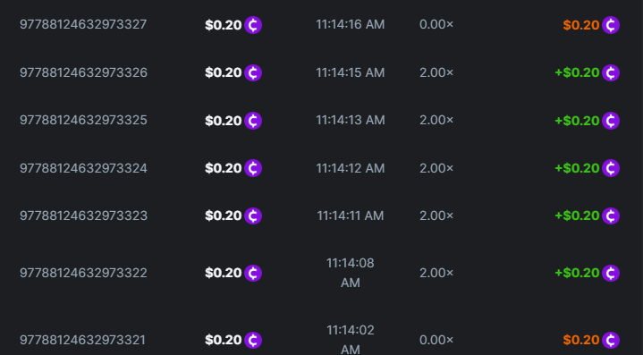Image resolution: width=643 pixels, height=355 pixels.
Task: Open bet ID 97788124632973324
Action: (x=83, y=168)
